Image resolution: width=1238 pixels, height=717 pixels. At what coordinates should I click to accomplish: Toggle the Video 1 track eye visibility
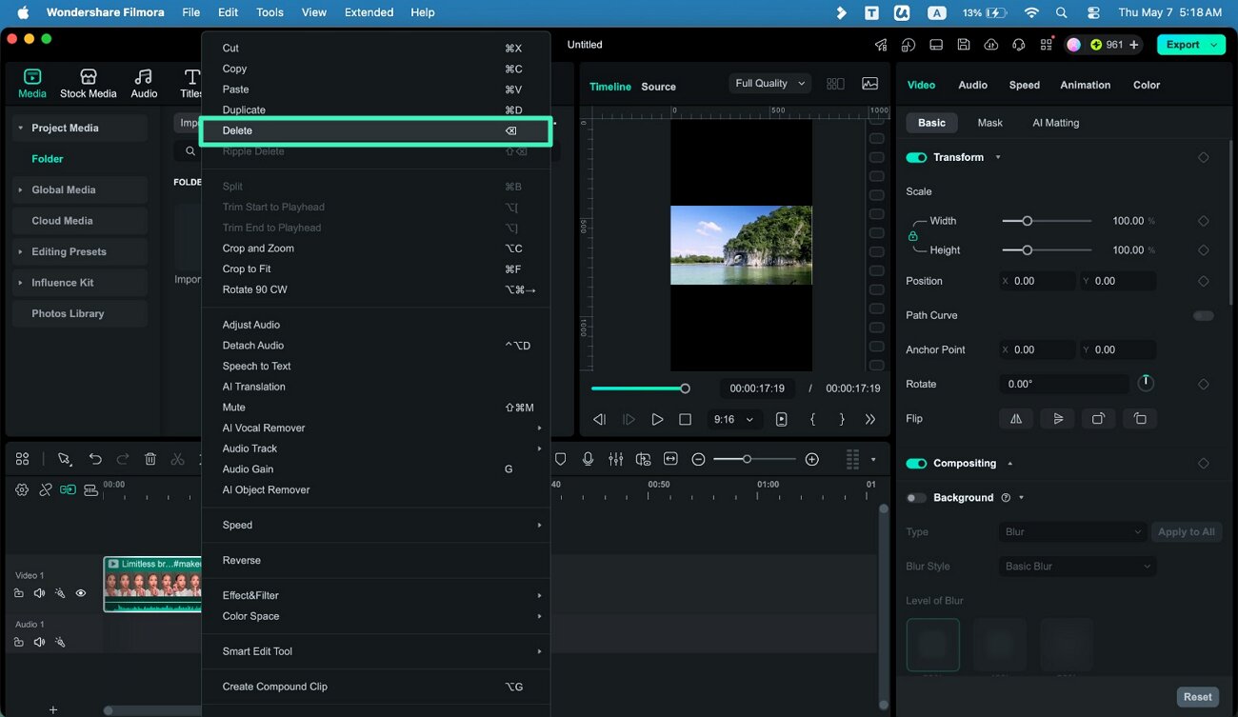click(81, 593)
